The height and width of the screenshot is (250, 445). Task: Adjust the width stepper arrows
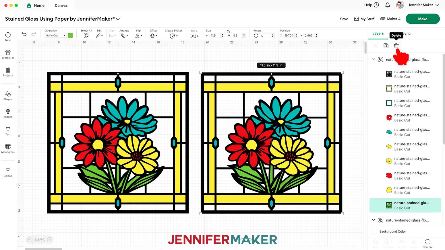(x=222, y=36)
